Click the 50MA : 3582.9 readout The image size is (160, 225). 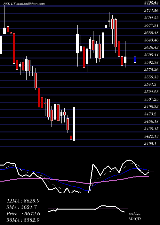(23, 220)
